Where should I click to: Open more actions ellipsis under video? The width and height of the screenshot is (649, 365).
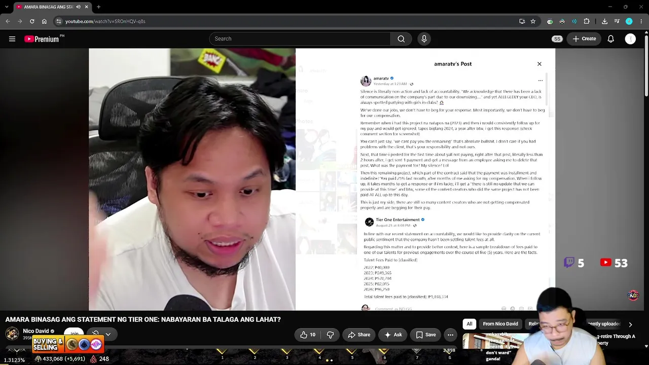point(450,335)
